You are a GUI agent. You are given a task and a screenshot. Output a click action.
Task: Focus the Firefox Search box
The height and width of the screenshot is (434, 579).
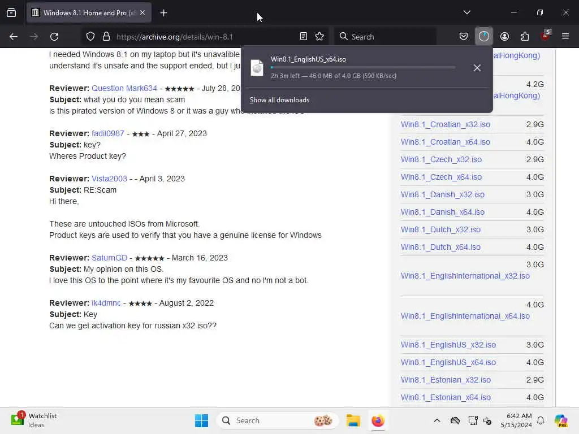385,37
